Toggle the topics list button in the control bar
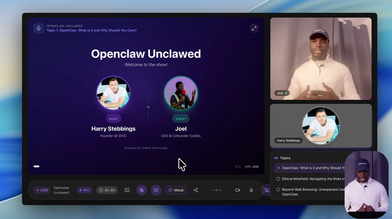The width and height of the screenshot is (392, 219). click(x=156, y=190)
